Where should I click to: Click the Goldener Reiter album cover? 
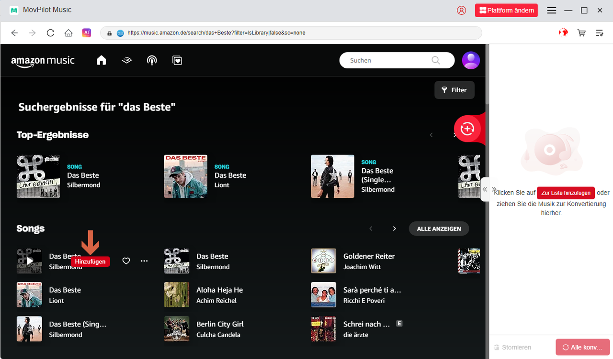[324, 261]
